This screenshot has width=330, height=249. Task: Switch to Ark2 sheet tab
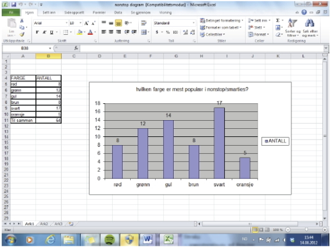tap(44, 223)
